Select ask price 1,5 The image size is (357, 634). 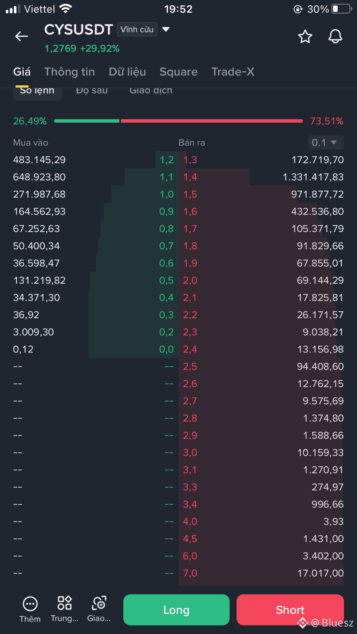point(190,194)
